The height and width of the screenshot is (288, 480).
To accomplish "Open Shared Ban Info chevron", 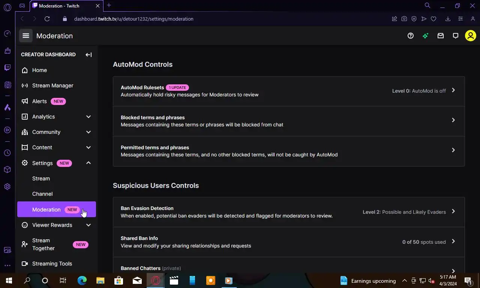I will [453, 241].
